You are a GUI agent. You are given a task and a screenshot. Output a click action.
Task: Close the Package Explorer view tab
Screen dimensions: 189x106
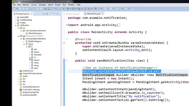[x=32, y=14]
